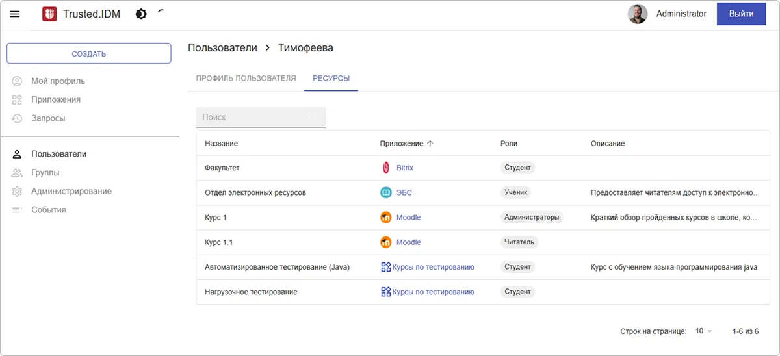The height and width of the screenshot is (356, 780).
Task: Click the Поиск search field
Action: tap(260, 118)
